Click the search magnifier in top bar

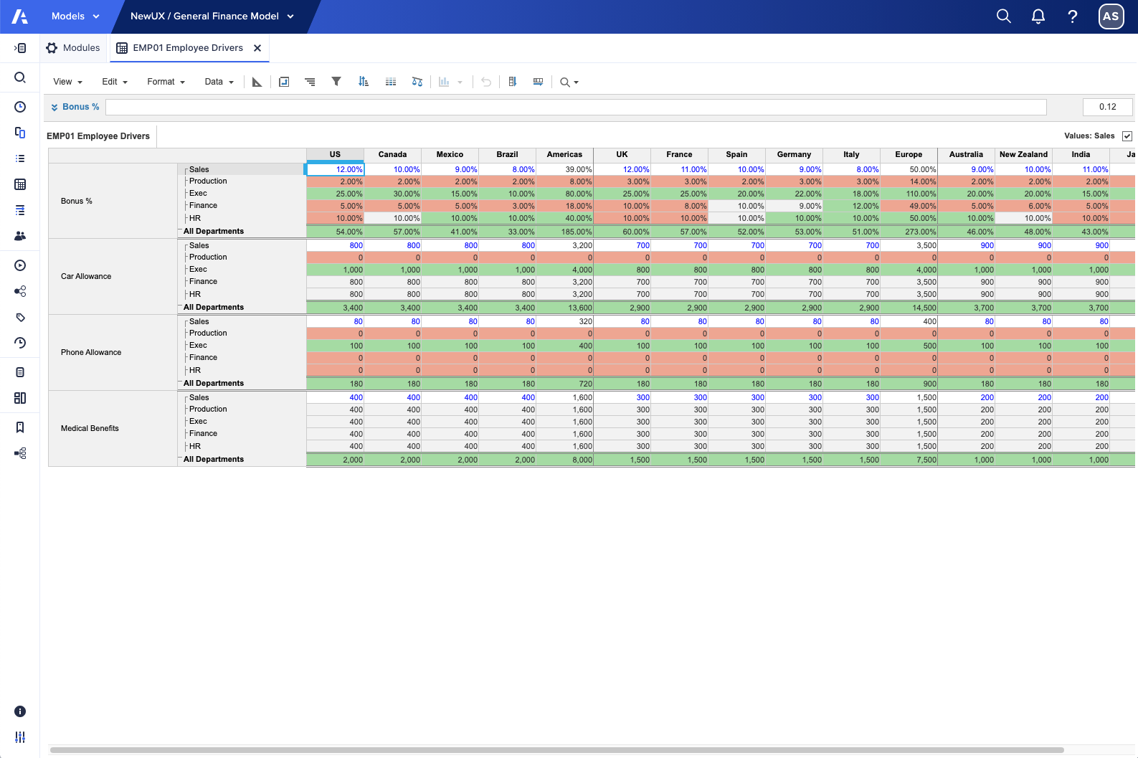(x=1003, y=16)
